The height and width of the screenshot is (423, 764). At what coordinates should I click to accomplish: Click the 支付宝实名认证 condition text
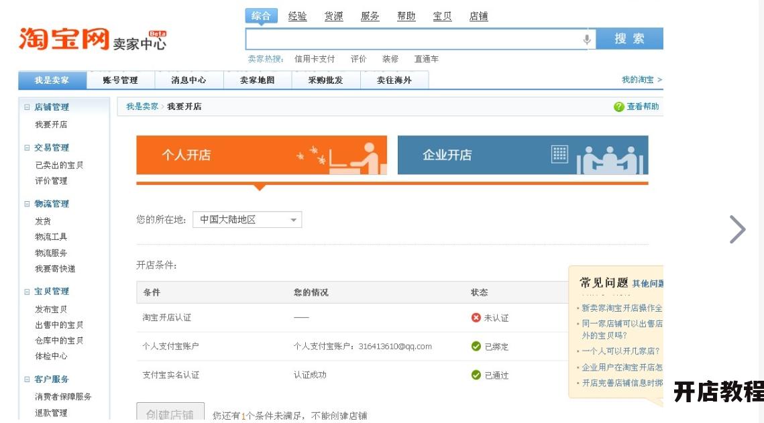tap(170, 375)
